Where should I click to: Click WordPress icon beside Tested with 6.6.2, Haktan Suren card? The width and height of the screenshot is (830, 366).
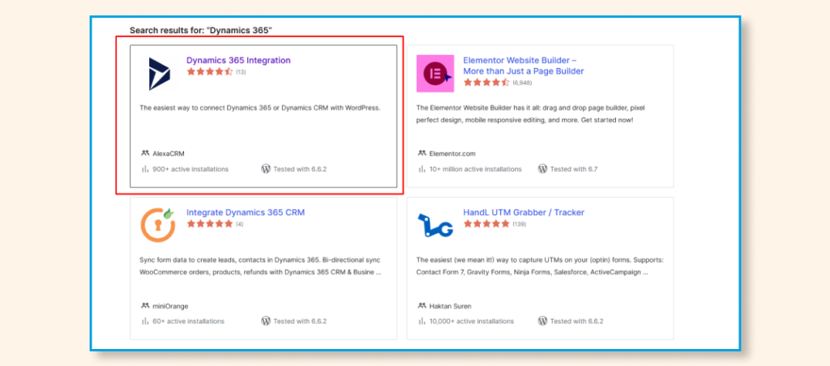click(542, 321)
